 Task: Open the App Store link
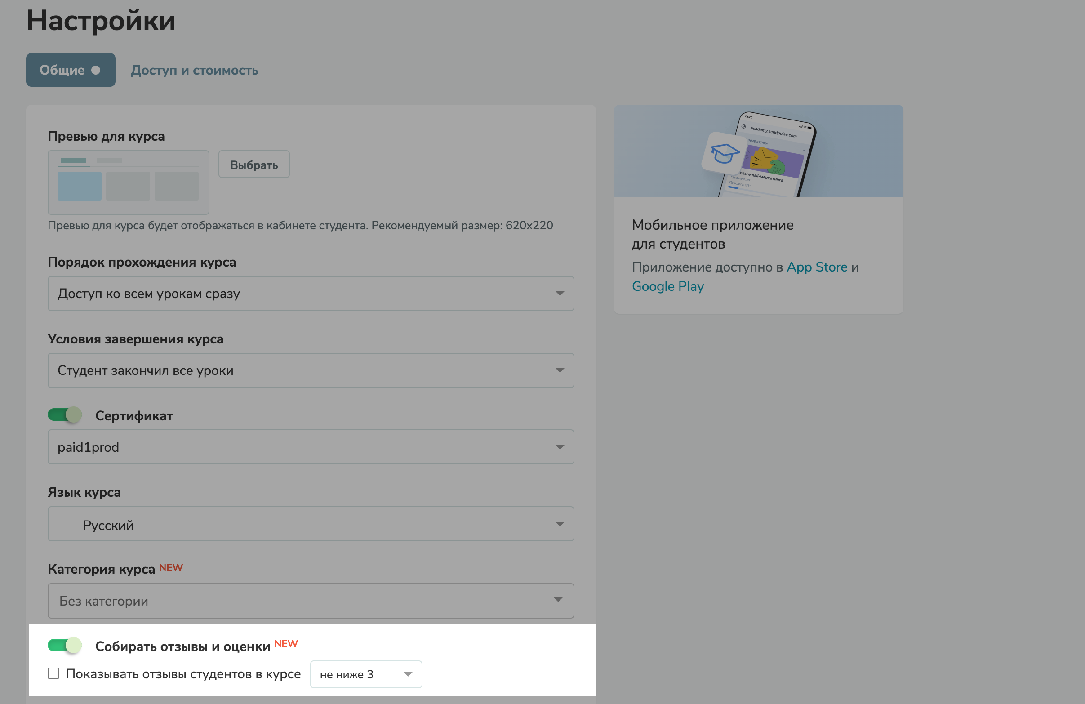[x=817, y=267]
